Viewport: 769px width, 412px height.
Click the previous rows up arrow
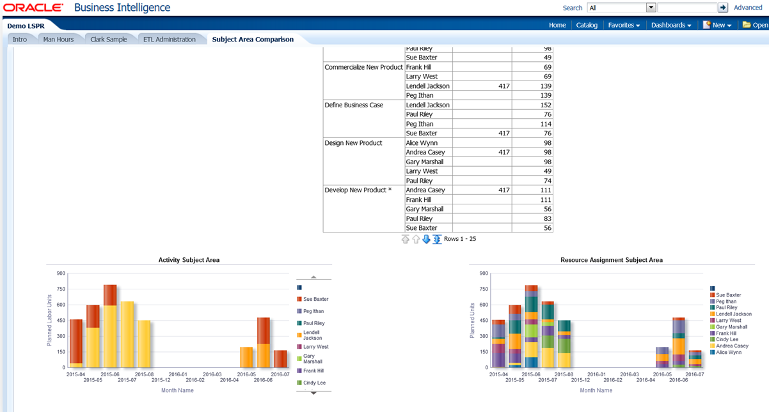[x=416, y=239]
